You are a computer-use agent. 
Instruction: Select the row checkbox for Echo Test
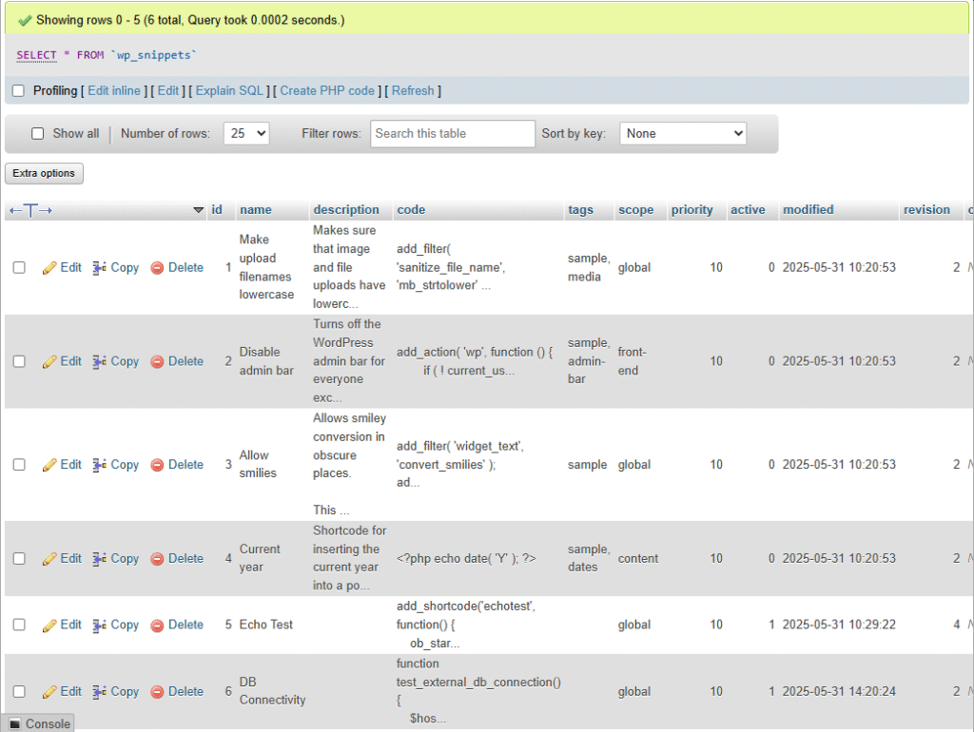tap(20, 625)
